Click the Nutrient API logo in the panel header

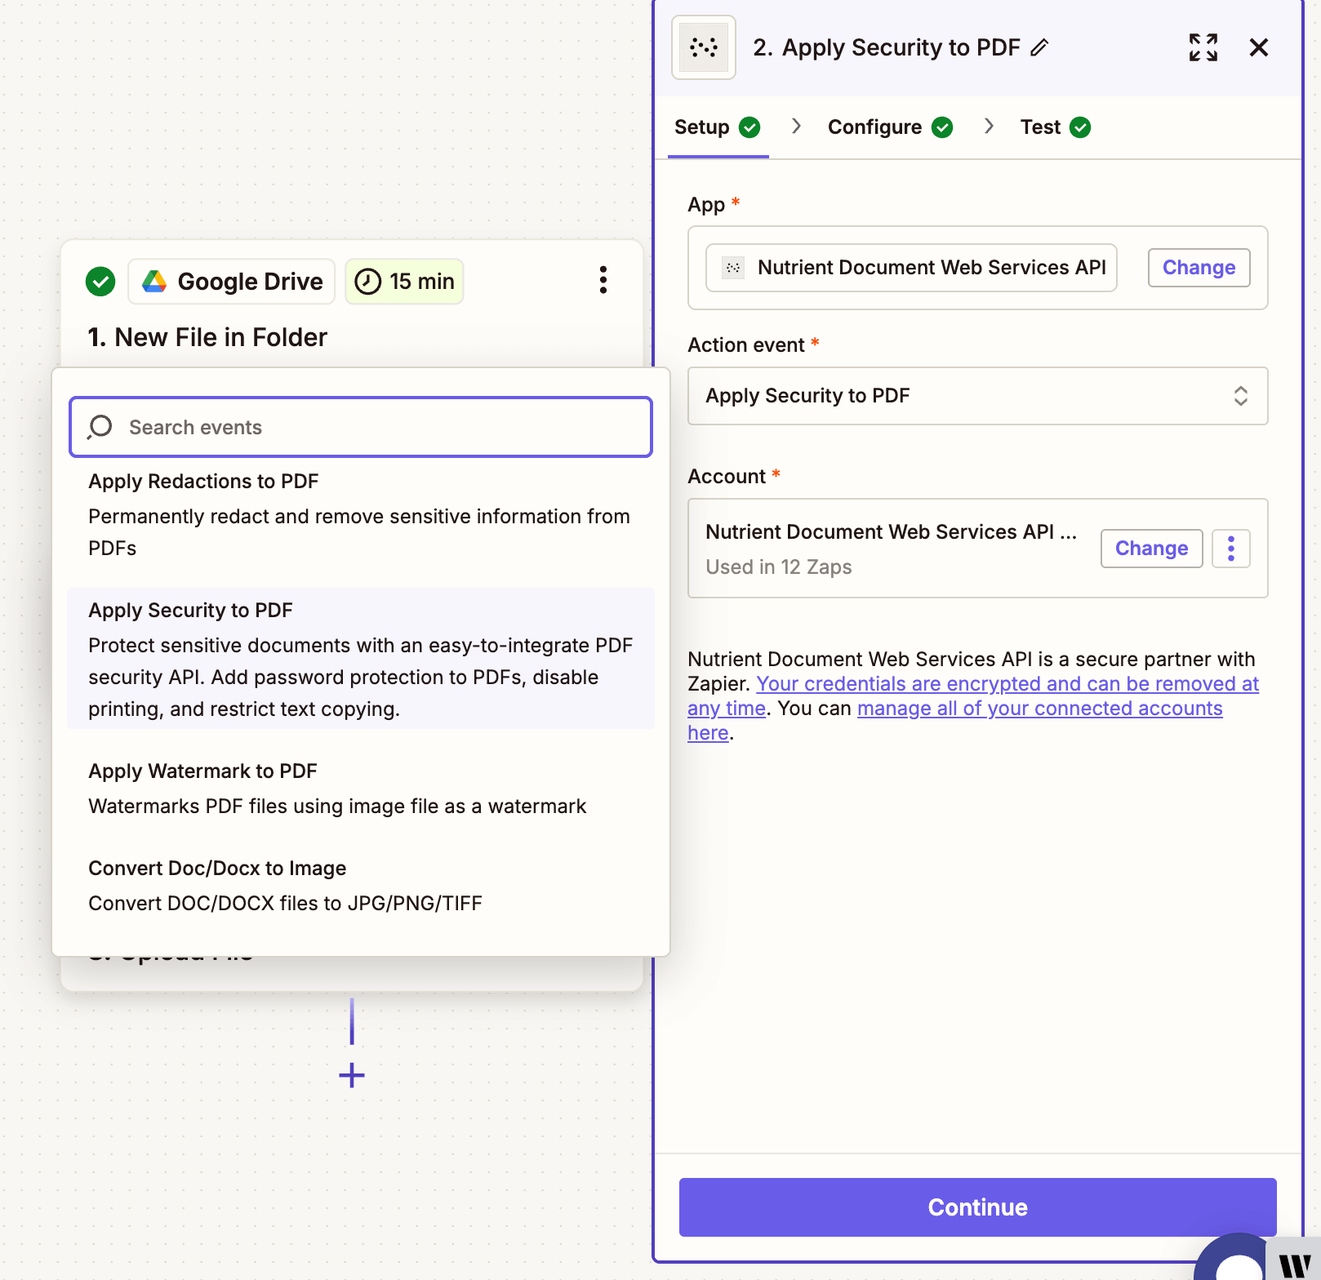click(703, 47)
